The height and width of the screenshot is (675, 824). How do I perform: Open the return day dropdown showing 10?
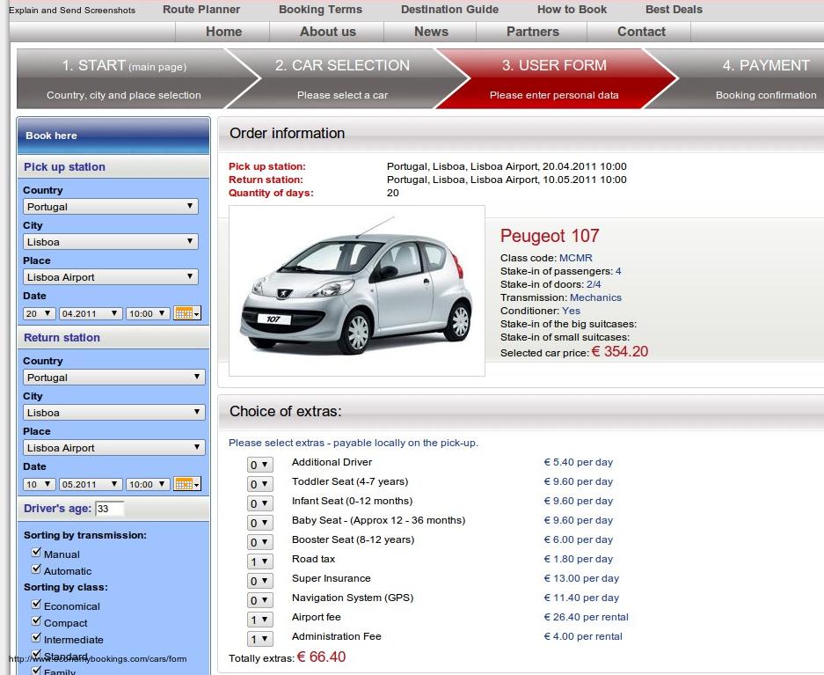click(x=39, y=484)
